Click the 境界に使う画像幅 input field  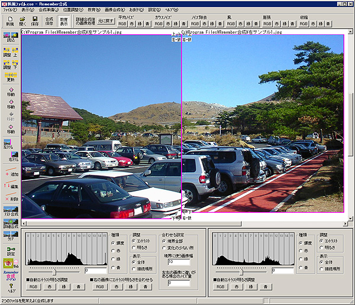pyautogui.click(x=179, y=262)
